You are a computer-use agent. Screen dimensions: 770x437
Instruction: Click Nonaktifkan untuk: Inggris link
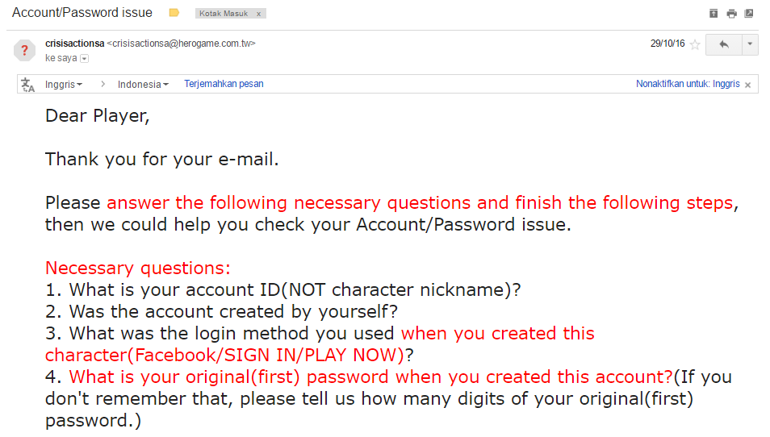coord(687,84)
